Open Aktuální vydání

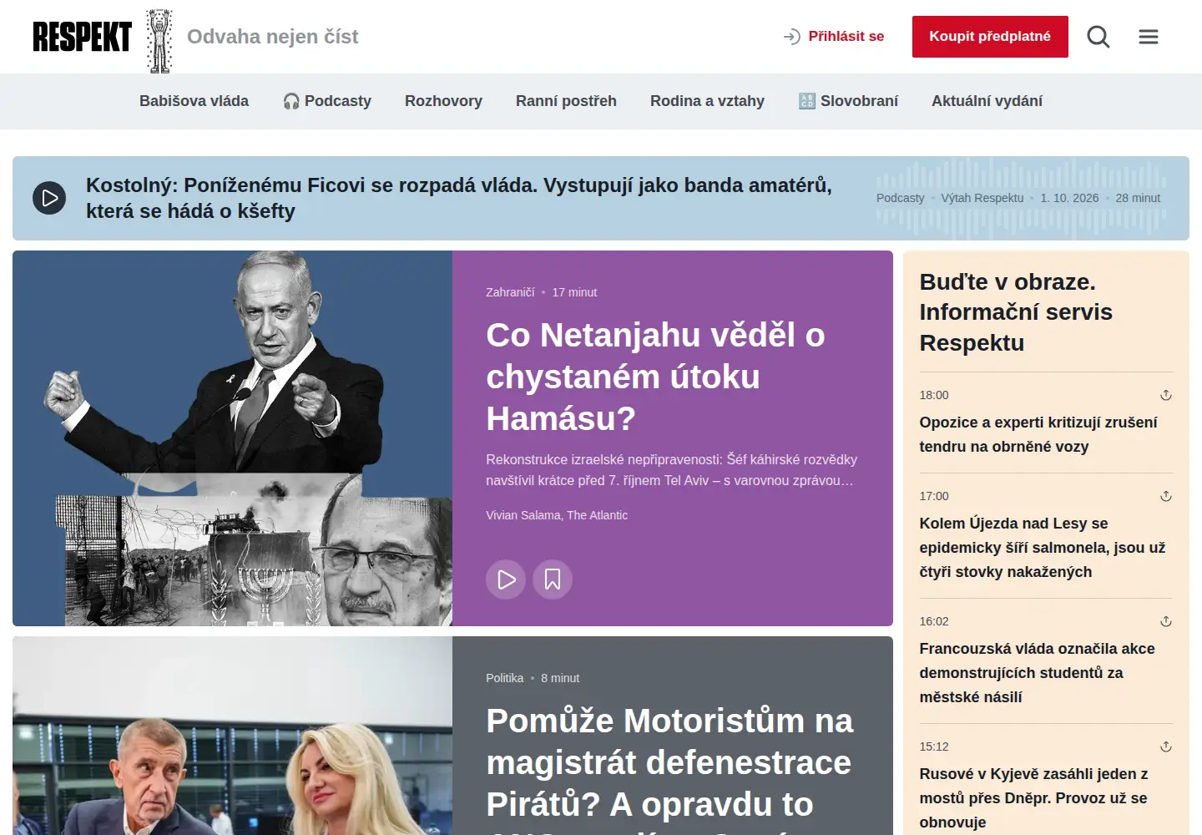[987, 101]
